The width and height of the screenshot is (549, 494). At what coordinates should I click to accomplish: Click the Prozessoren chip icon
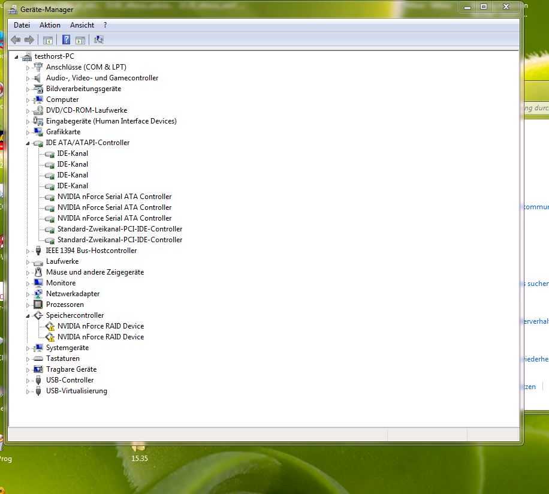tap(38, 305)
